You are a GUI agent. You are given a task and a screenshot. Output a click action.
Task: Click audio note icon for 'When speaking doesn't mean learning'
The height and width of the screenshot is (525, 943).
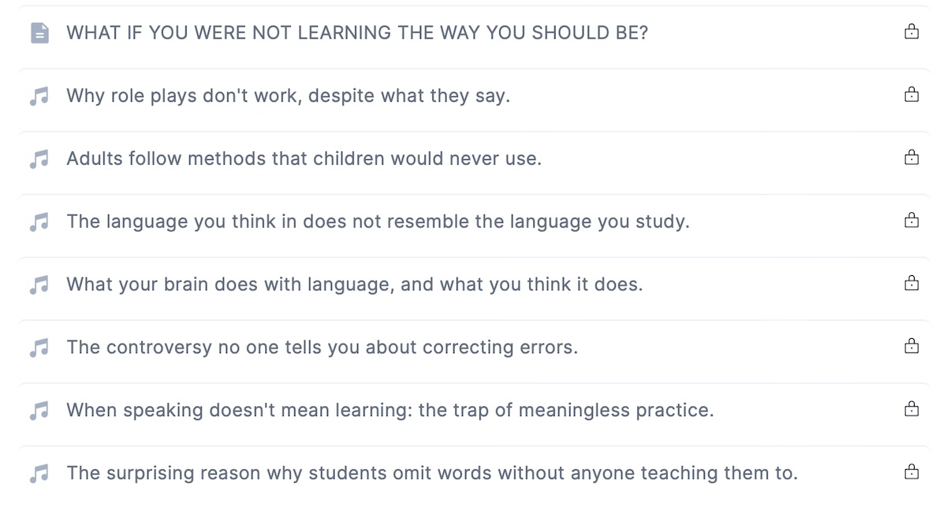39,410
